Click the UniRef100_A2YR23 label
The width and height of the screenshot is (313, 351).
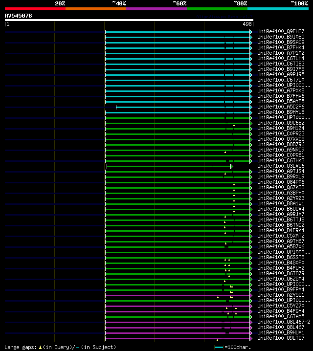(281, 198)
